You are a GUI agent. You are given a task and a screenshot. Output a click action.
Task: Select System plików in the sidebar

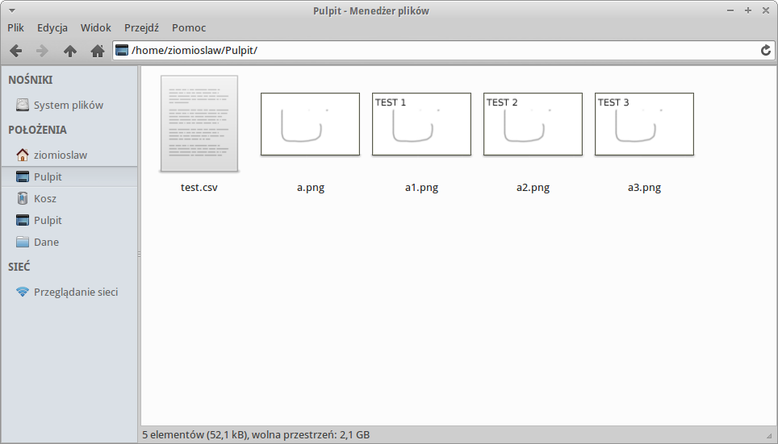click(68, 105)
